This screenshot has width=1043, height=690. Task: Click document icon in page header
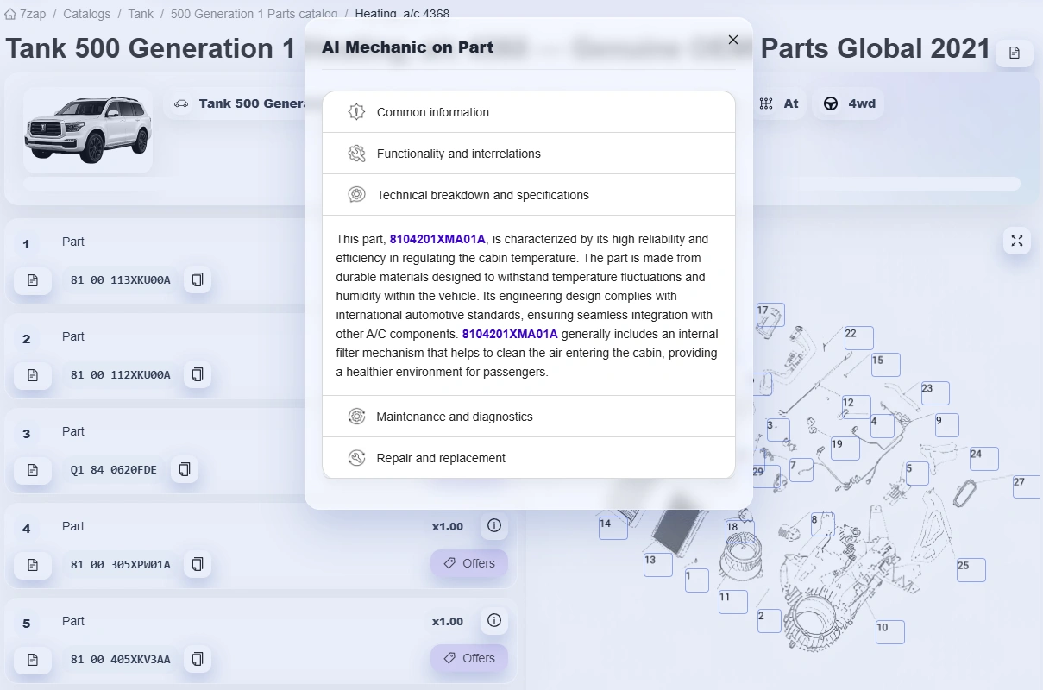[1015, 53]
